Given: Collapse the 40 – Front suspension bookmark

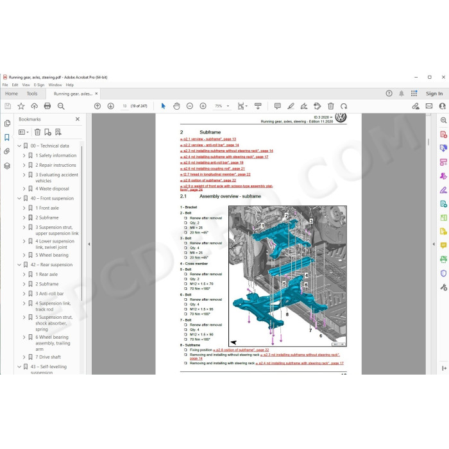Looking at the screenshot, I should [19, 198].
